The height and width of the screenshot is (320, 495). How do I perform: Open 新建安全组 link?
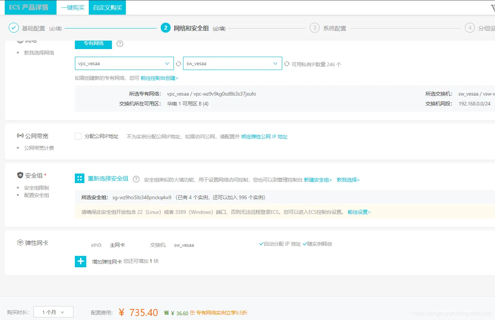tap(318, 180)
